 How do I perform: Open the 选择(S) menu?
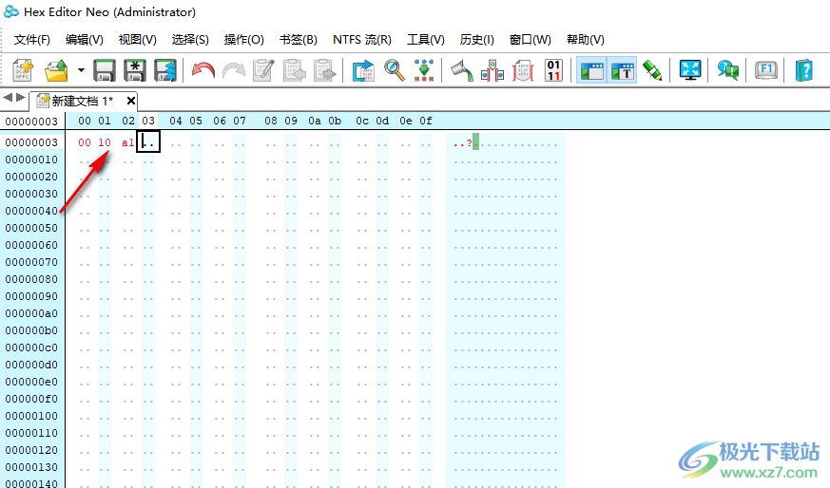[x=190, y=40]
